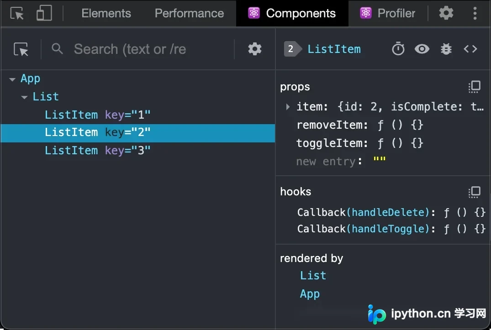Select ListItem with key 1
491x330 pixels.
tap(138, 115)
